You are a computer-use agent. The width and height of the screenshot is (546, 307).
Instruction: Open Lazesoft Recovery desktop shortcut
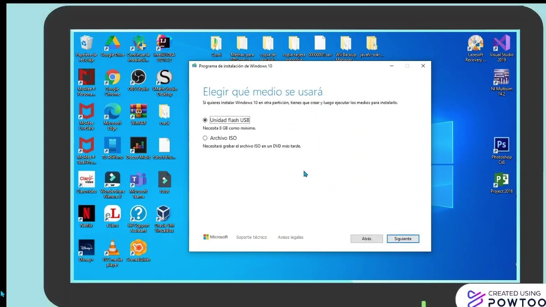[x=476, y=43]
